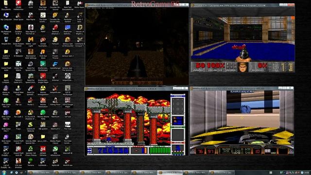This screenshot has height=175, width=311.
Task: Launch the Manhunt 2 shortcut
Action: tap(55, 126)
